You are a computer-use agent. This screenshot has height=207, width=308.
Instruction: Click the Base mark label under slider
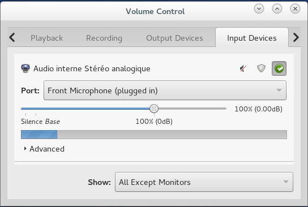click(x=53, y=122)
